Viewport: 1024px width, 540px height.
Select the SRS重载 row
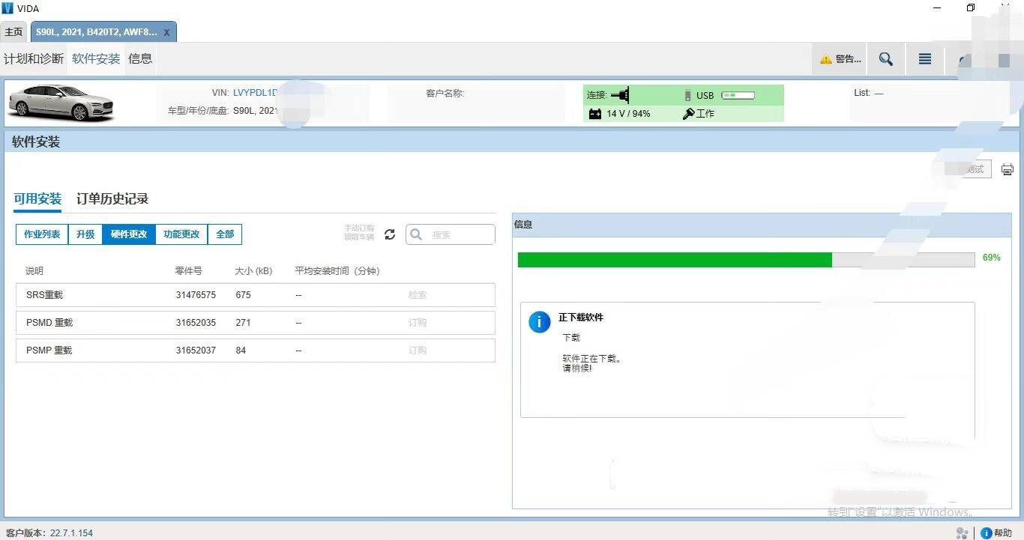pyautogui.click(x=256, y=295)
